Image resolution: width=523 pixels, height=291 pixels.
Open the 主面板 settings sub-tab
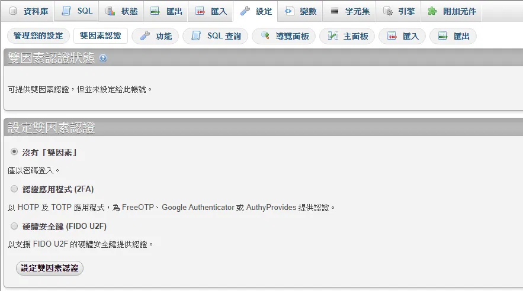point(347,36)
